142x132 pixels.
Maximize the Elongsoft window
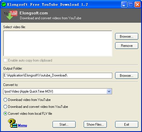click(131, 4)
